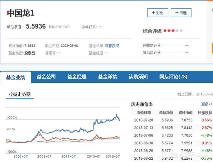Screen dimensions: 213x162
Task: Open 泓睿投资 fund company link
Action: pyautogui.click(x=112, y=45)
